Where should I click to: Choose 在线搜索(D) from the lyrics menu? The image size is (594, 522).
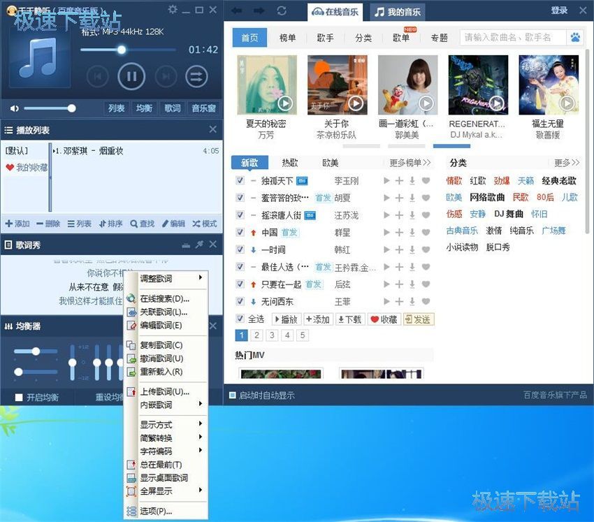166,298
